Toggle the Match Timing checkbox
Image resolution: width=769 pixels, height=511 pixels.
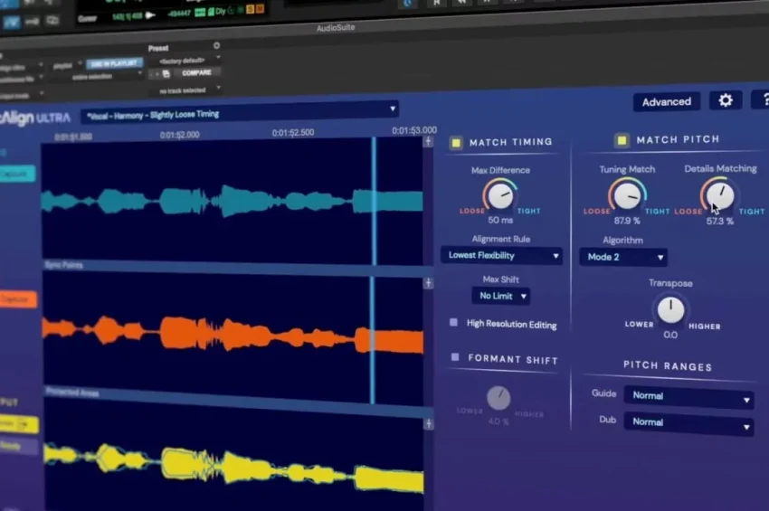click(456, 142)
